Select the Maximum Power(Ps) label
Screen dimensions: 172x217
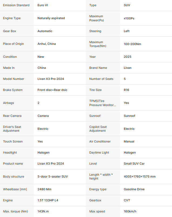click(96, 18)
